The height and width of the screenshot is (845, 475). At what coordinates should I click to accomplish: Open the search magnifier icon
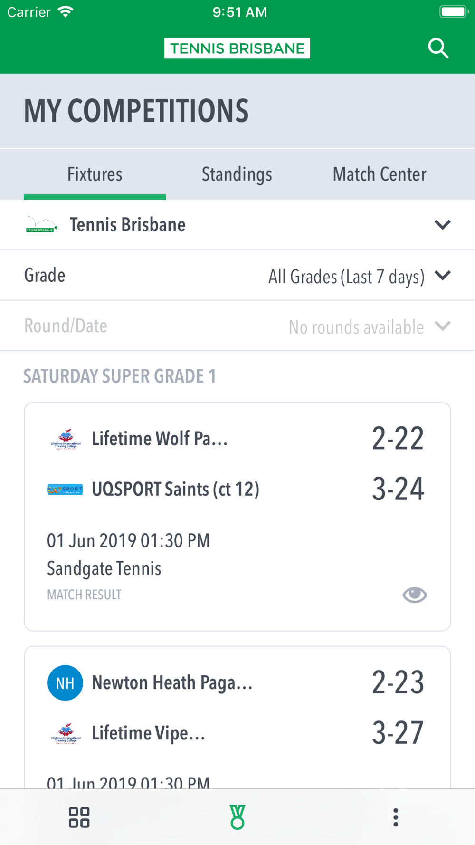[x=438, y=48]
